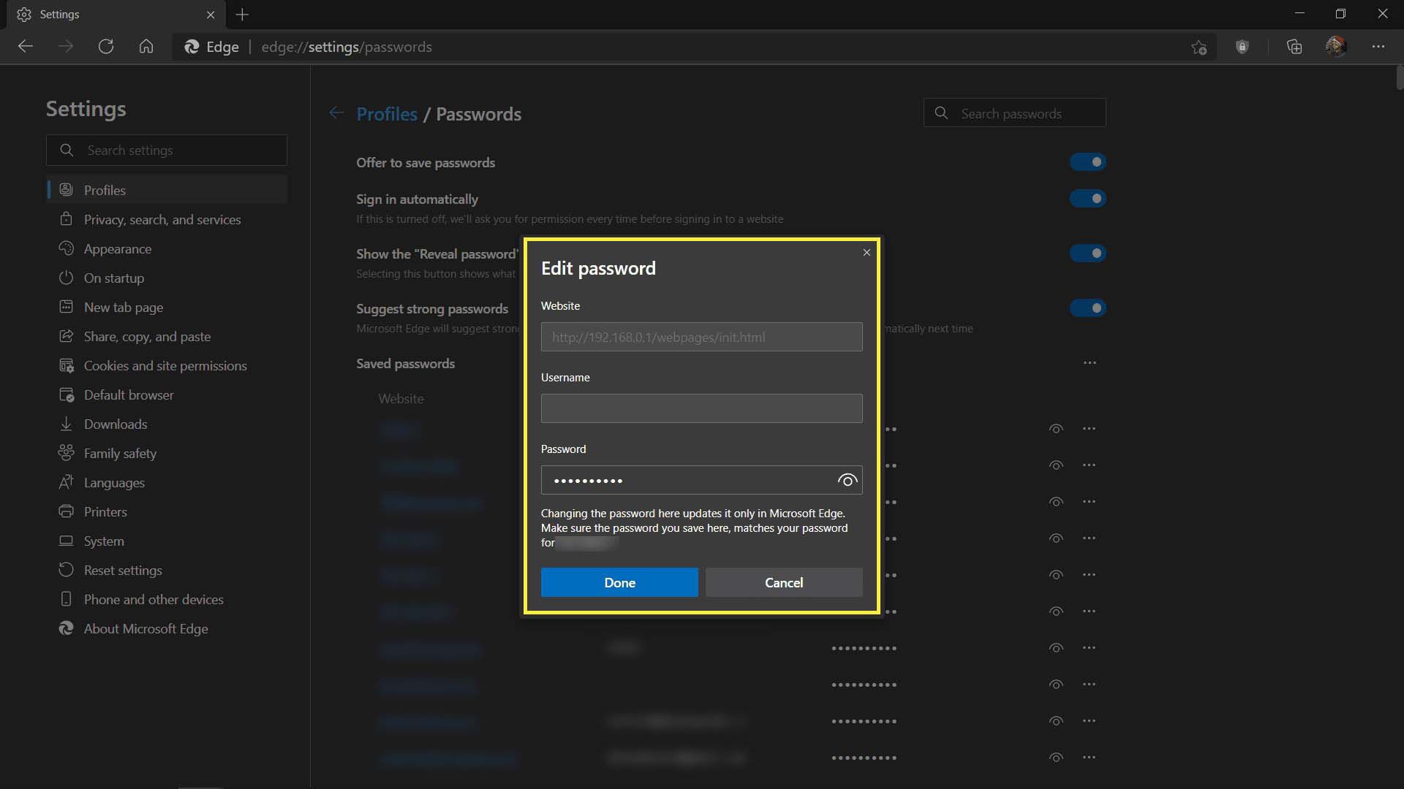
Task: Click Done to save password changes
Action: [x=619, y=582]
